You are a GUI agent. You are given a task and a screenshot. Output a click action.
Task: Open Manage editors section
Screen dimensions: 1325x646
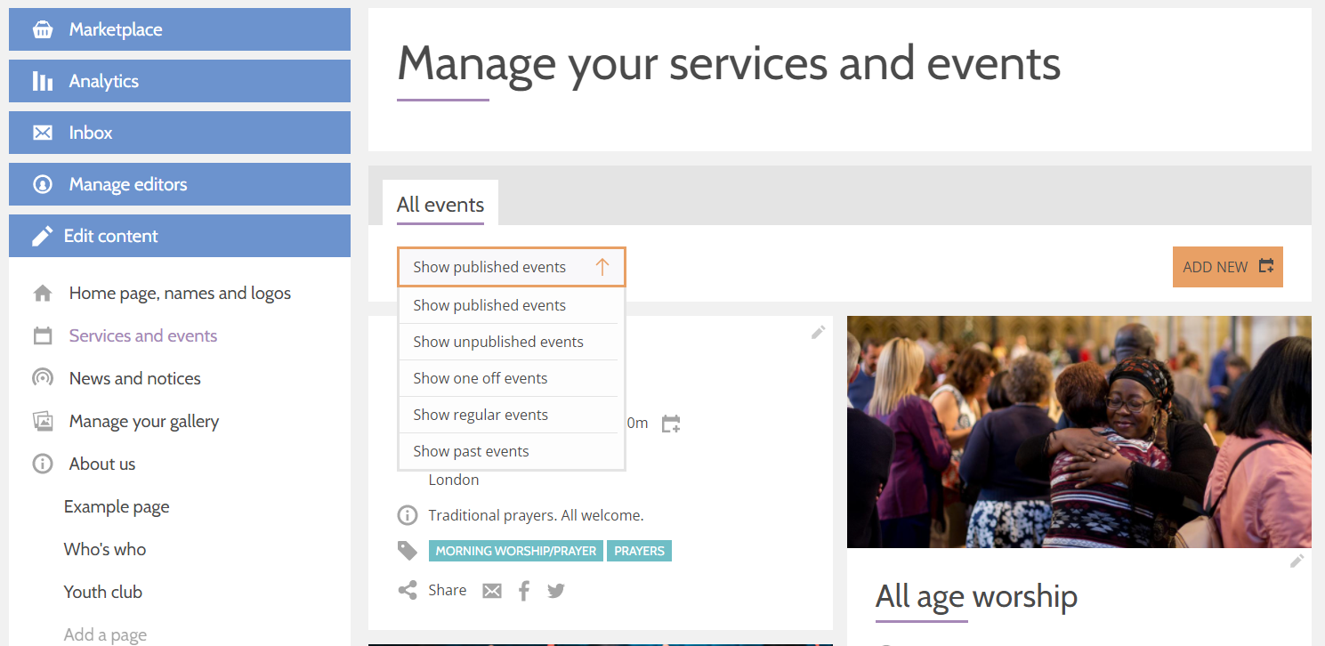coord(180,184)
